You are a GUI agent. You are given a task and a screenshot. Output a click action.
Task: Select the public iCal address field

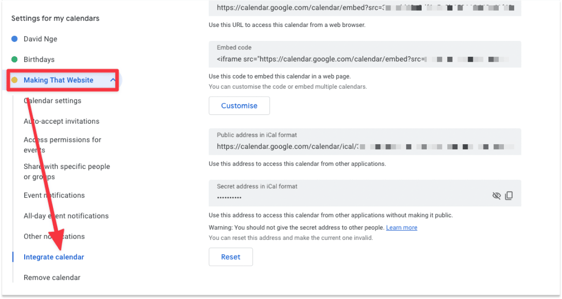pos(325,146)
